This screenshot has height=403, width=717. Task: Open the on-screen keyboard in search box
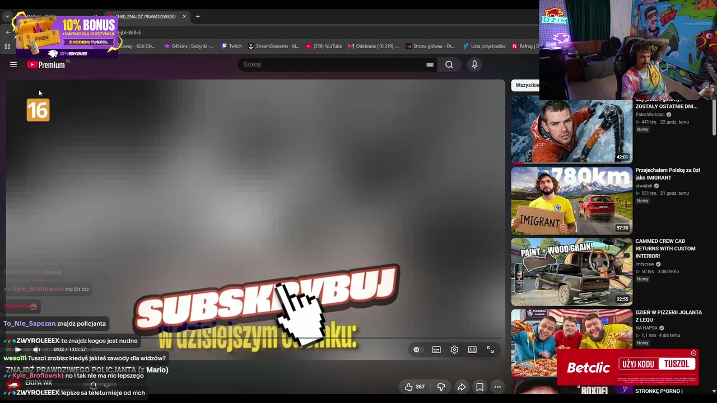430,64
